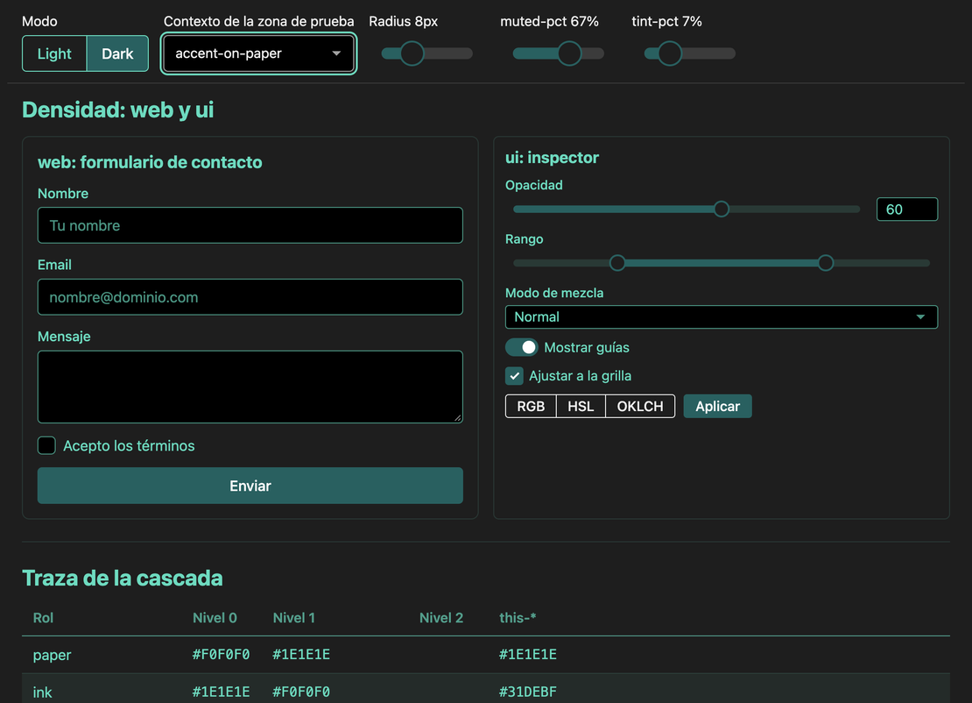Click the web: formulario de contacto title
This screenshot has width=972, height=703.
(x=150, y=162)
